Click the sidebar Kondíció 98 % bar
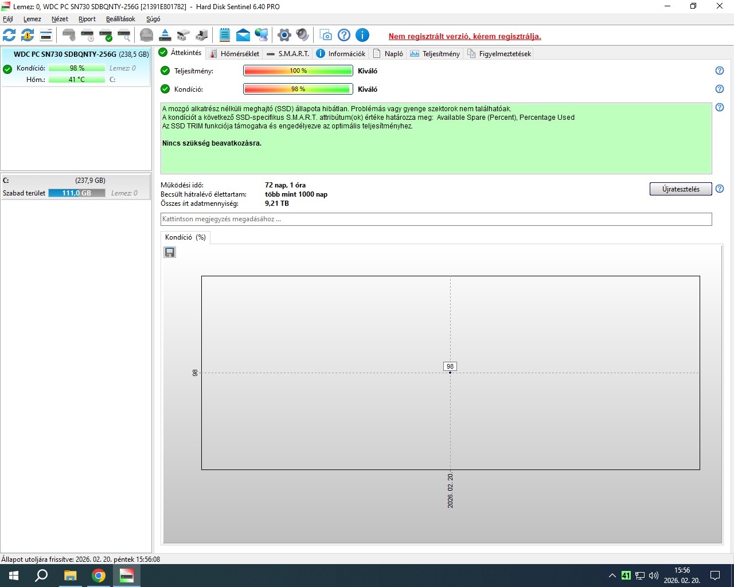Screen dimensions: 734x587 coord(77,68)
